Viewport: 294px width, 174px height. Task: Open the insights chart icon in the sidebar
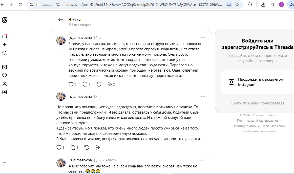tap(5, 92)
